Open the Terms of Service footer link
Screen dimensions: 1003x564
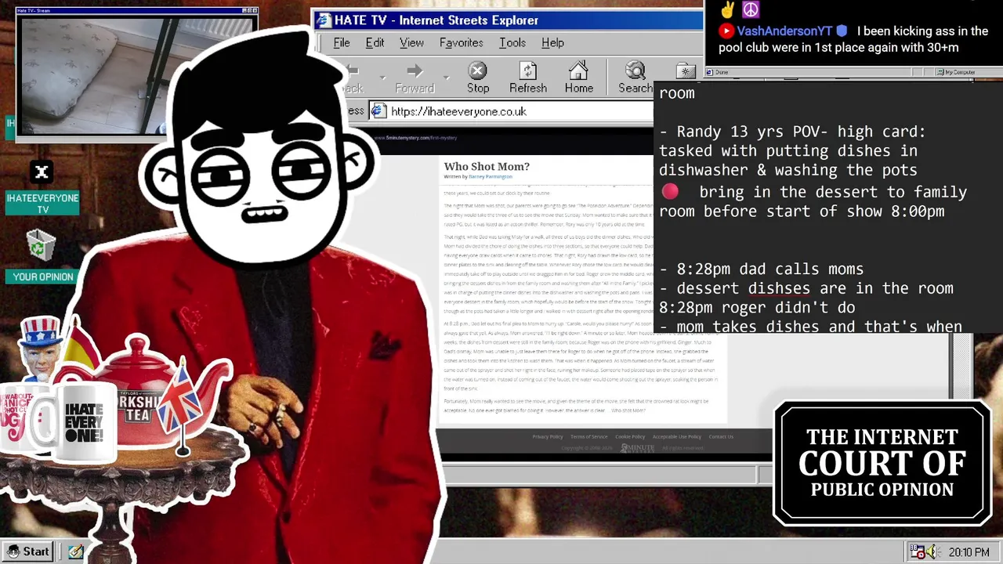tap(589, 436)
